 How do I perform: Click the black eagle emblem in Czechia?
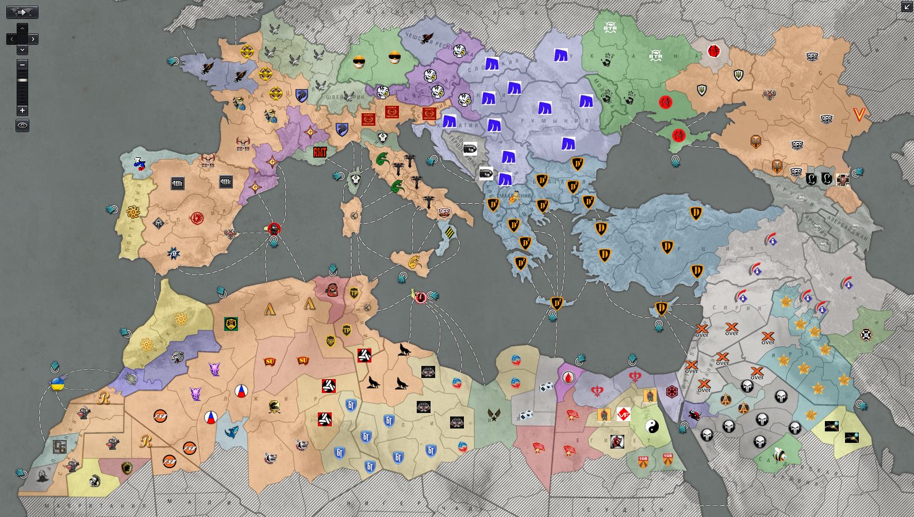[427, 38]
